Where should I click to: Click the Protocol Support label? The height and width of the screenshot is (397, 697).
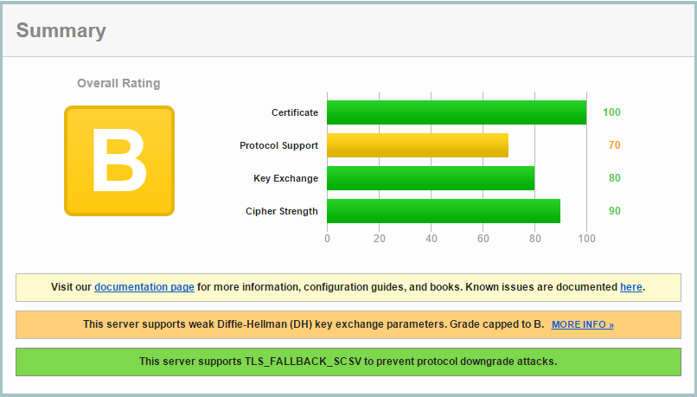pyautogui.click(x=278, y=145)
